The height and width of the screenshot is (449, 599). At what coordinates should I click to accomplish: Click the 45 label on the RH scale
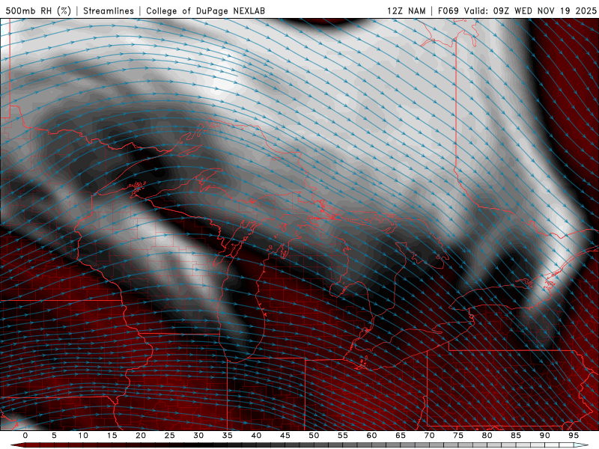tap(285, 436)
